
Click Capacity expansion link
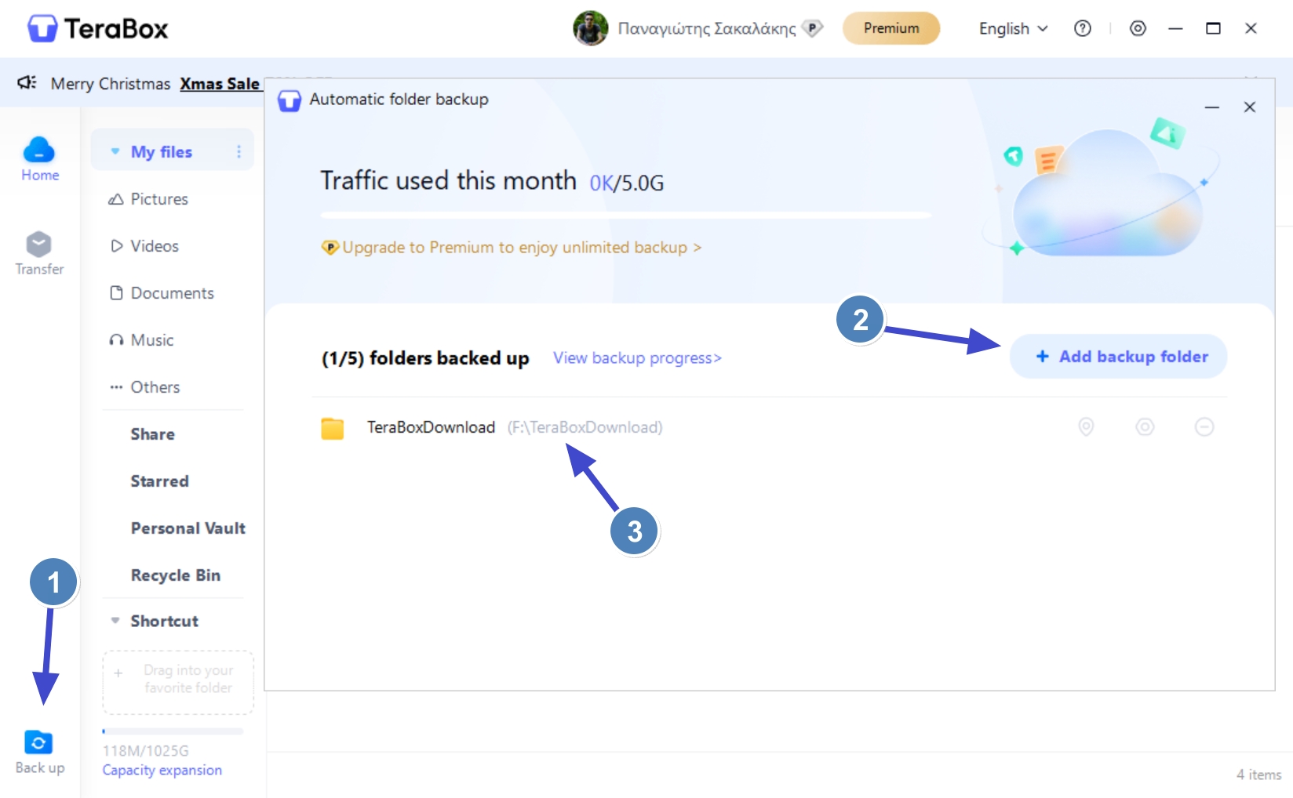point(162,771)
